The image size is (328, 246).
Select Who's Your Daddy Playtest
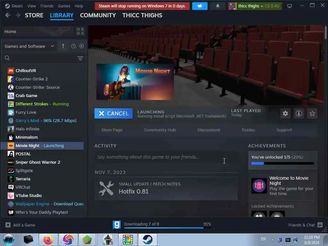point(42,212)
